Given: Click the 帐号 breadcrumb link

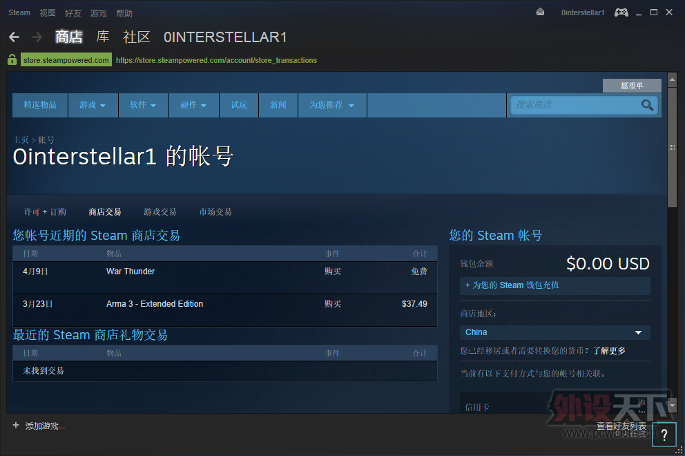Looking at the screenshot, I should point(46,140).
